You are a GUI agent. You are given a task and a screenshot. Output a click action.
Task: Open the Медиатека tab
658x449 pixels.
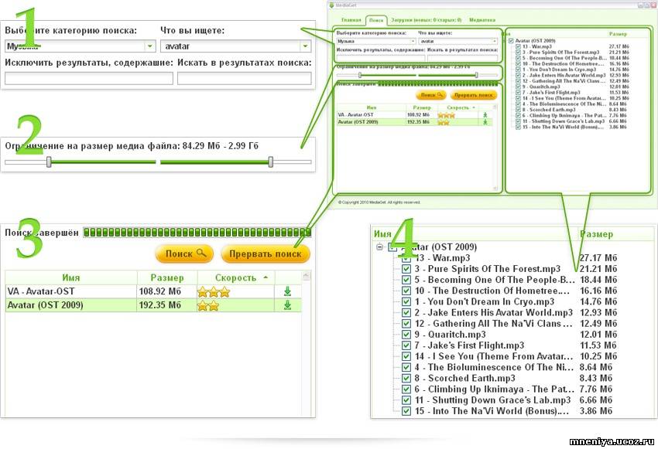coord(482,20)
